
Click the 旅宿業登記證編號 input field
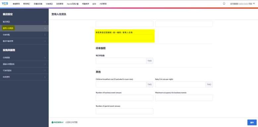click(124, 37)
